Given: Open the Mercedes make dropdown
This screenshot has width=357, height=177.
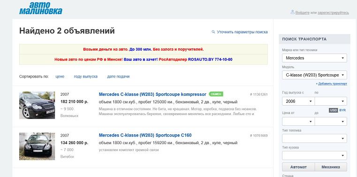Looking at the screenshot, I should (x=314, y=58).
